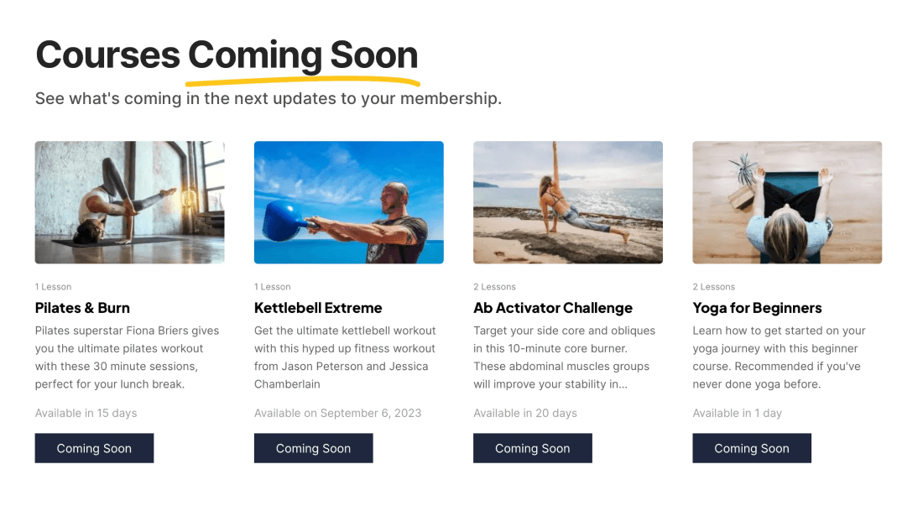Click the Pilates & Burn title
The height and width of the screenshot is (506, 923).
(x=82, y=308)
